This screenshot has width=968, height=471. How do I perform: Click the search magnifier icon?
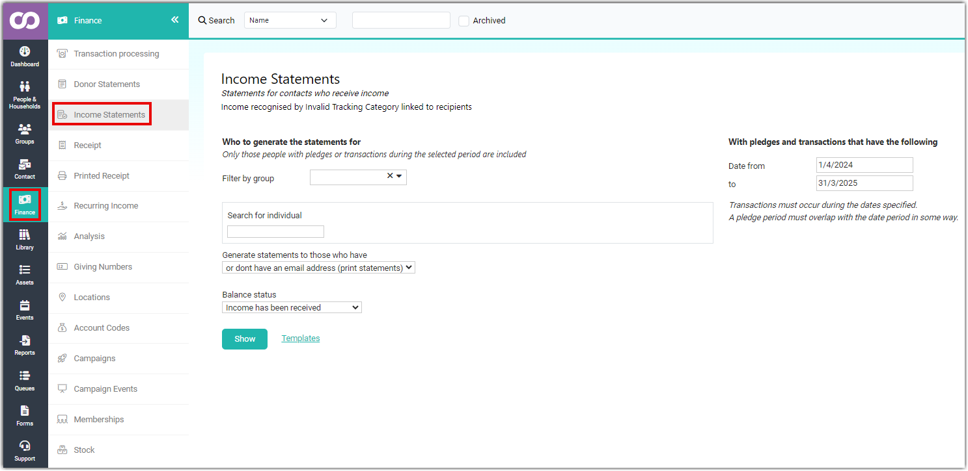[202, 21]
